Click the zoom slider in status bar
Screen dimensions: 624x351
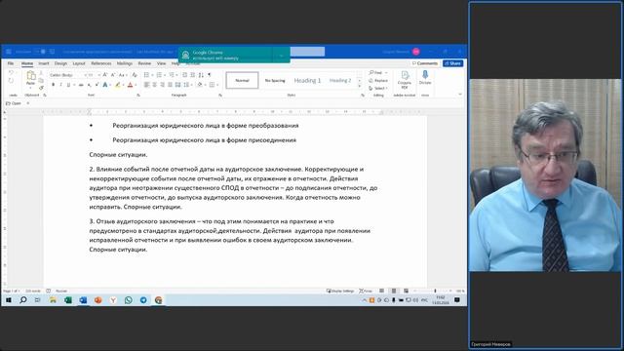tap(435, 291)
